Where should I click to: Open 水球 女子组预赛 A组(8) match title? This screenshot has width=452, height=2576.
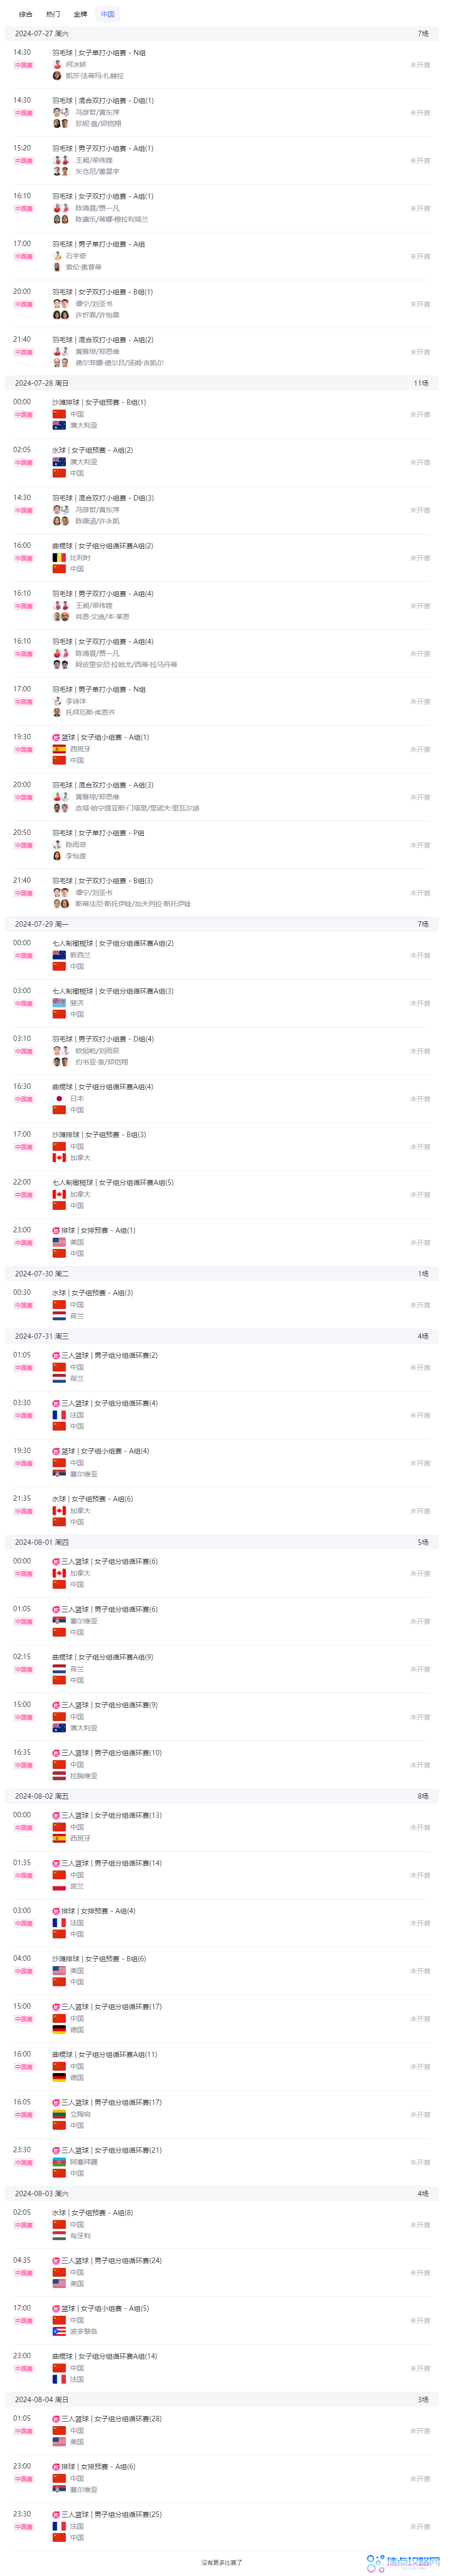tap(93, 2213)
